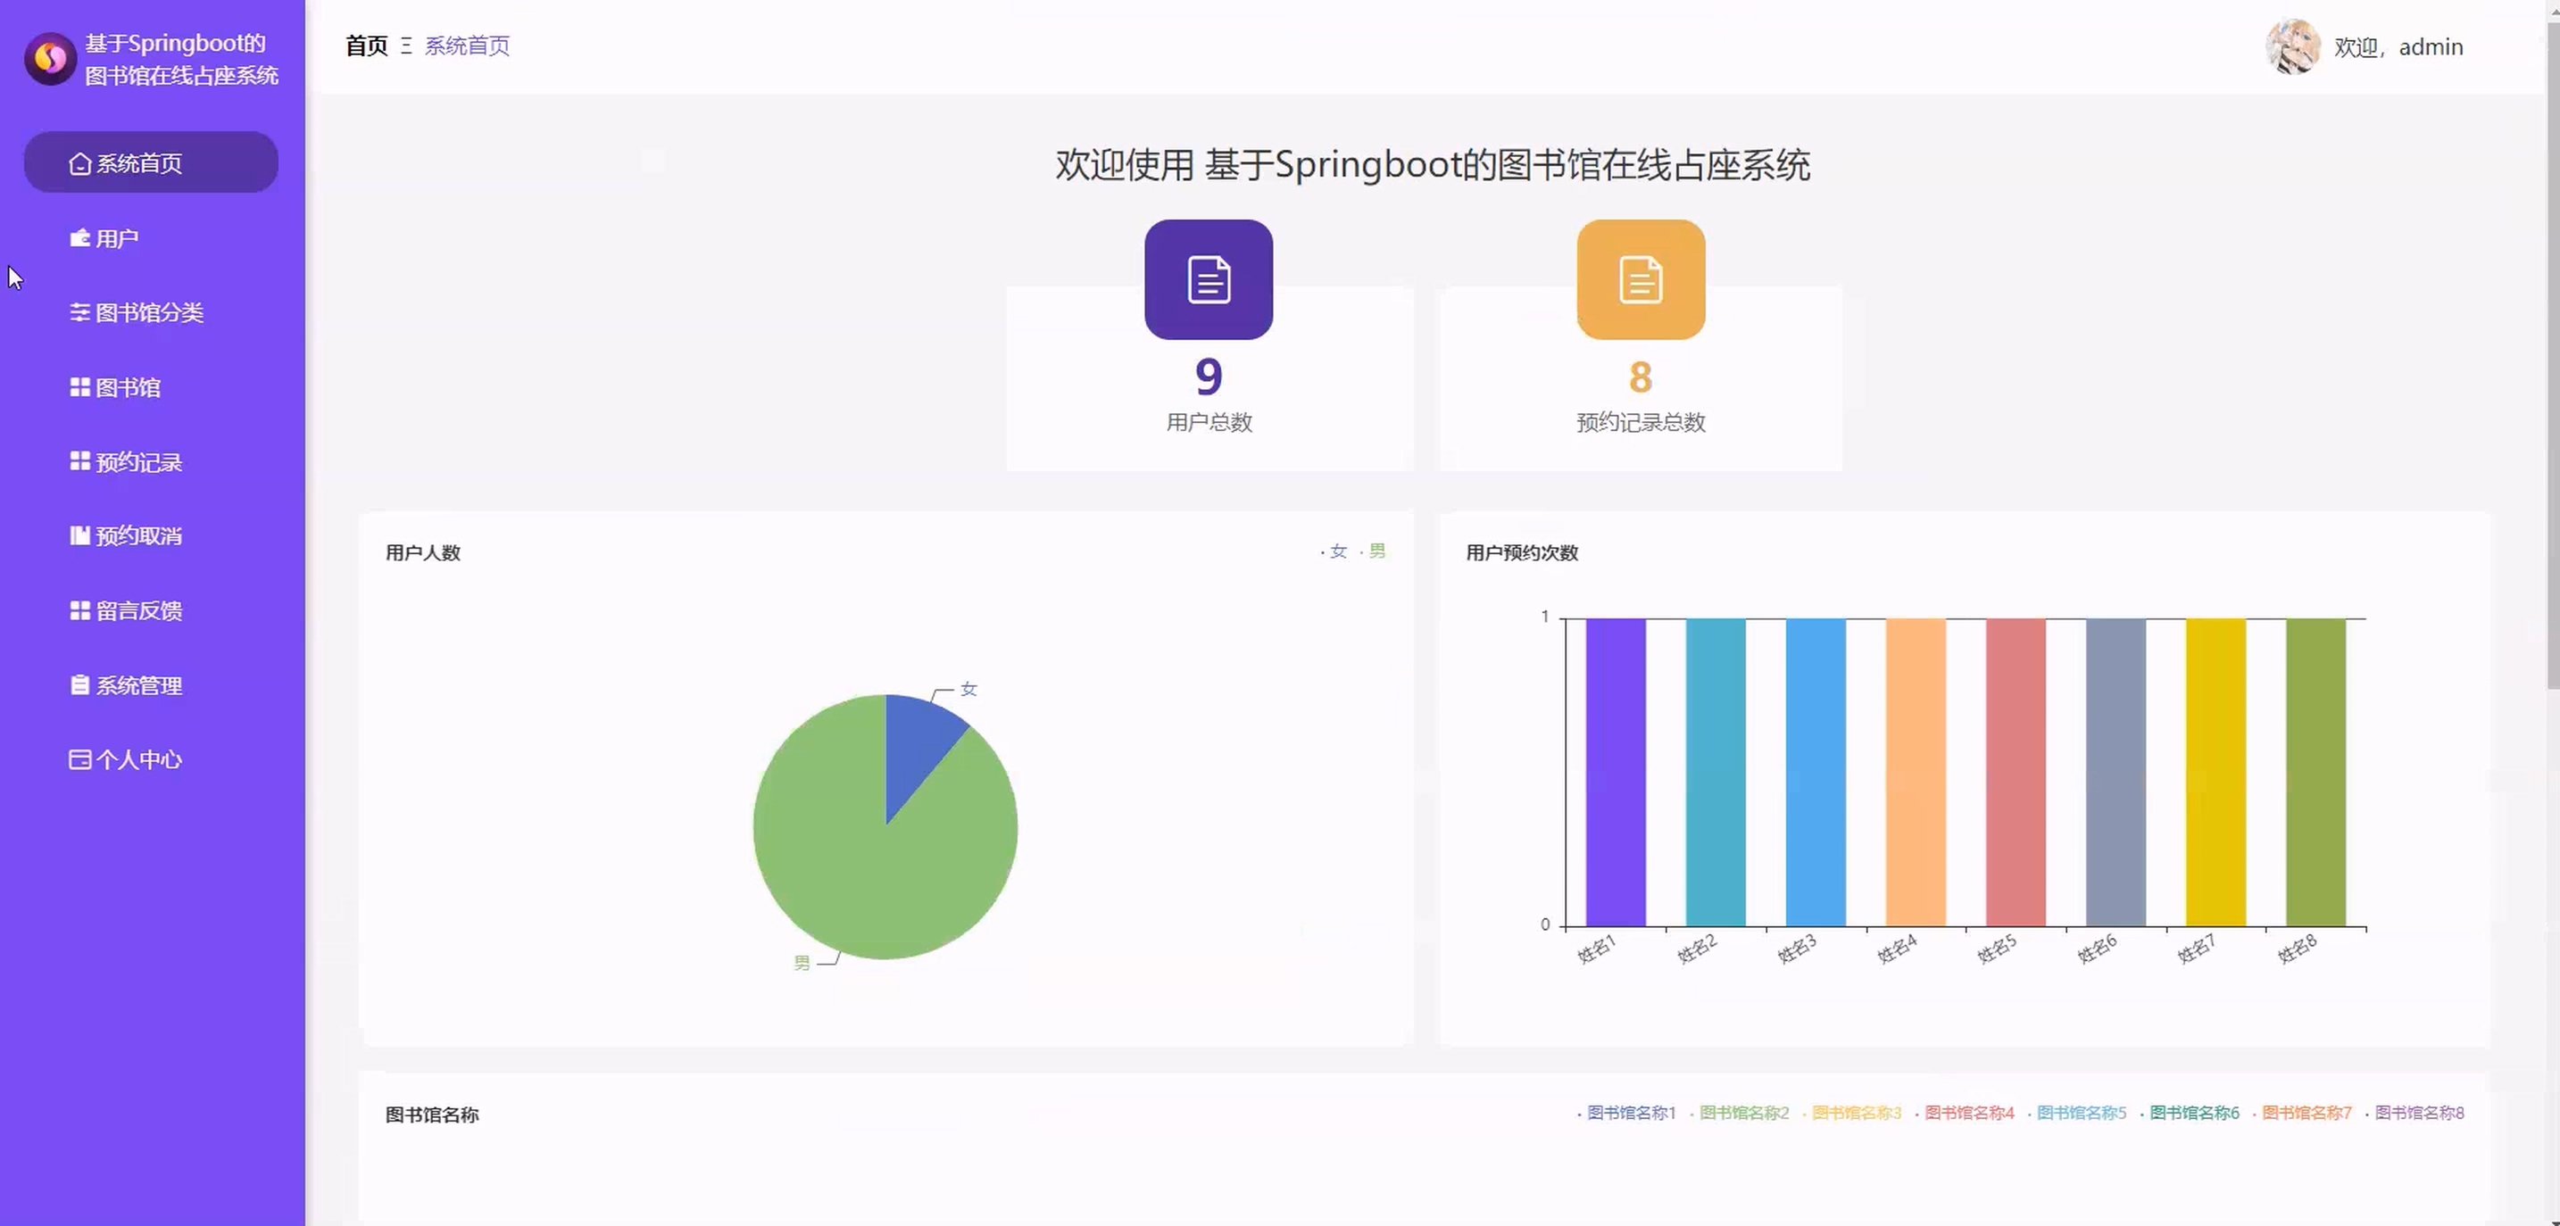Expand the 系统管理 sidebar menu

pos(139,685)
